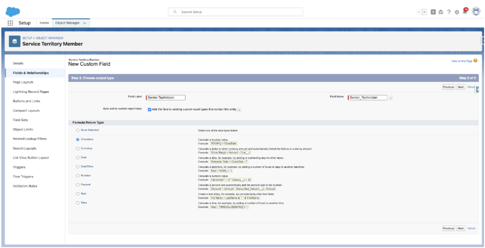Click the Help for this Page question icon
The height and width of the screenshot is (248, 485).
pyautogui.click(x=475, y=61)
